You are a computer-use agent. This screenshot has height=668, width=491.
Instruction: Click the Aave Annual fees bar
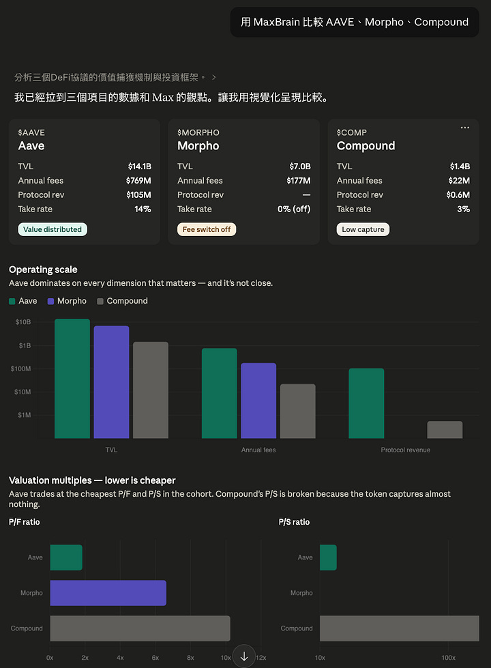point(220,393)
